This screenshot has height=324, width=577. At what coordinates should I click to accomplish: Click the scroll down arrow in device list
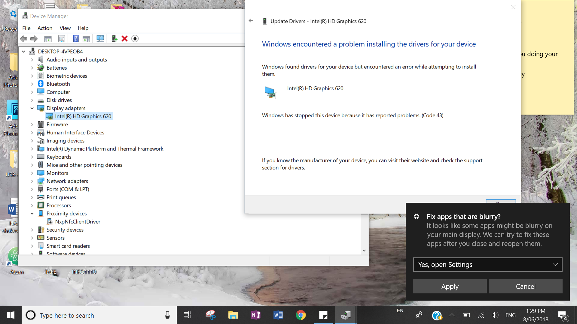click(x=364, y=250)
